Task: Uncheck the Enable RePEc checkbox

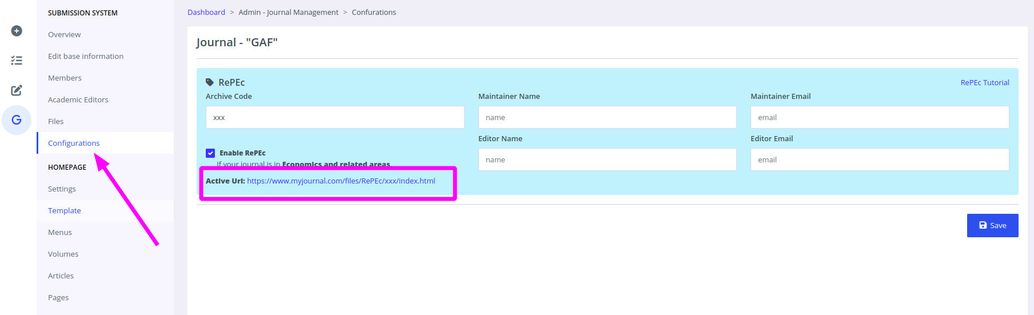Action: [210, 153]
